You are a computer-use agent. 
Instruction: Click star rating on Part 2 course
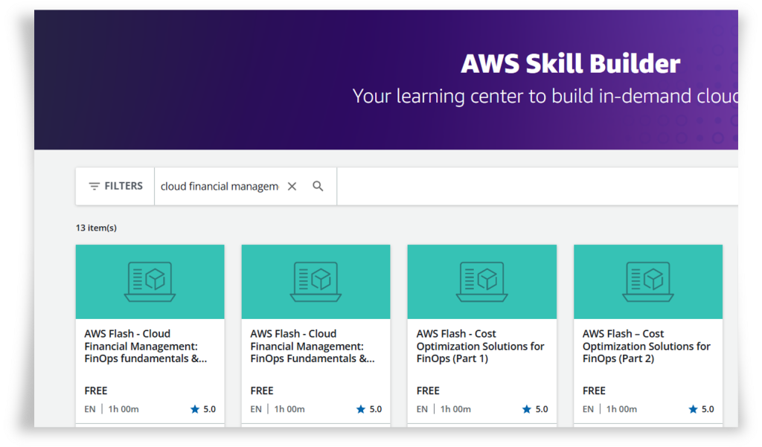tap(701, 409)
